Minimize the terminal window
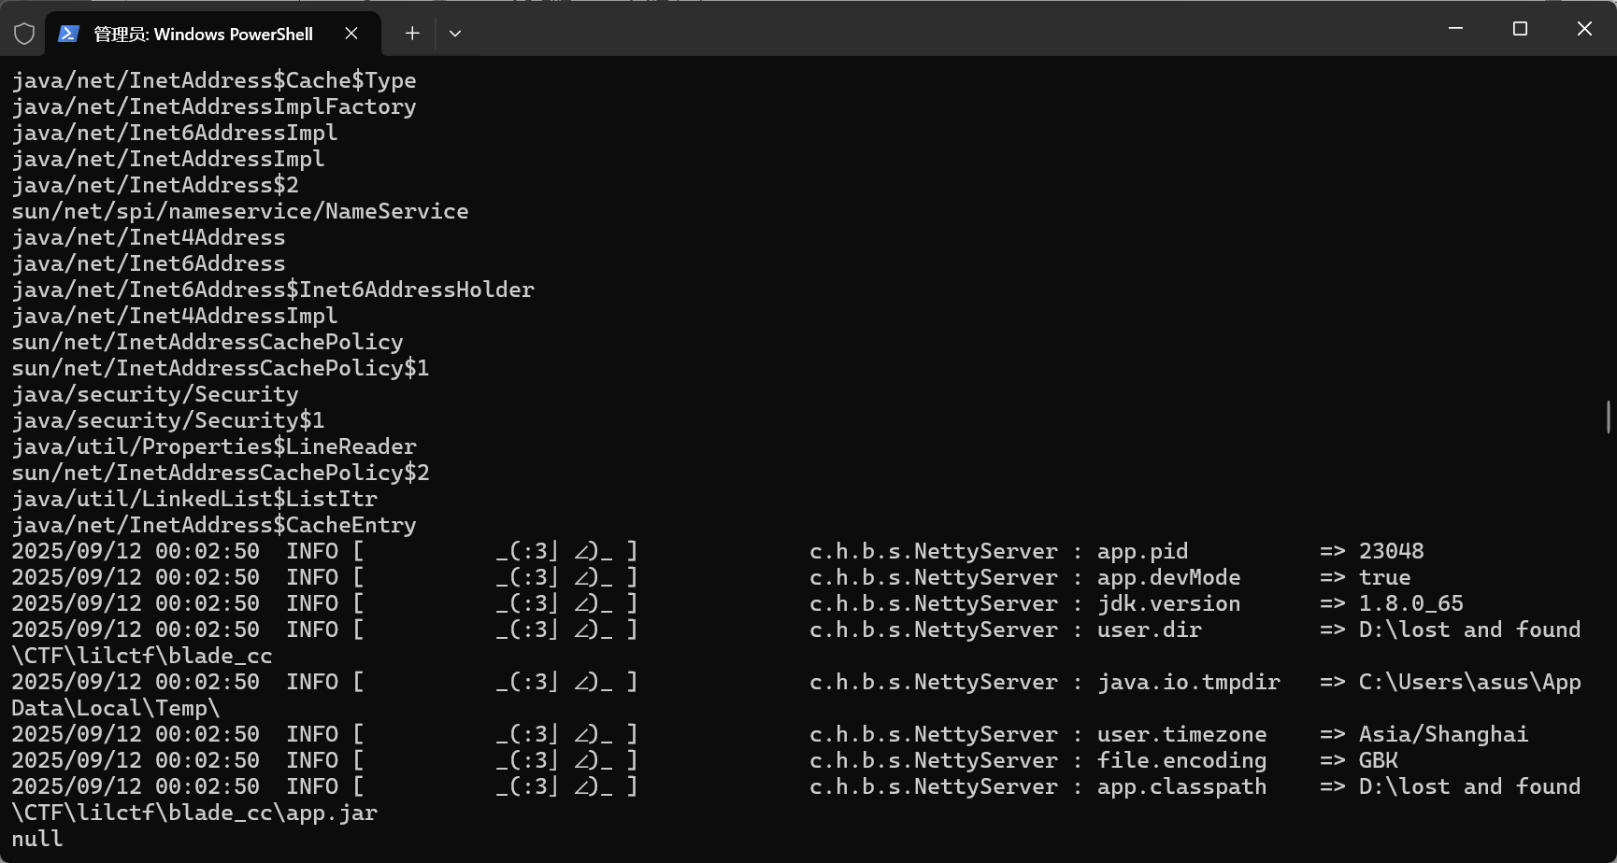The height and width of the screenshot is (863, 1617). click(x=1455, y=29)
